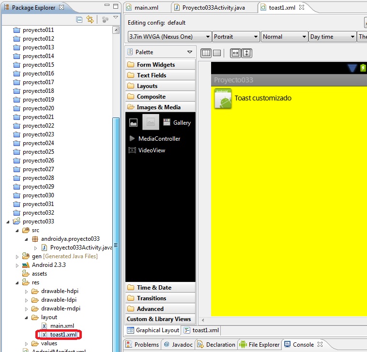Open the device size dropdown 3.7in WVGA
The width and height of the screenshot is (367, 352).
169,37
